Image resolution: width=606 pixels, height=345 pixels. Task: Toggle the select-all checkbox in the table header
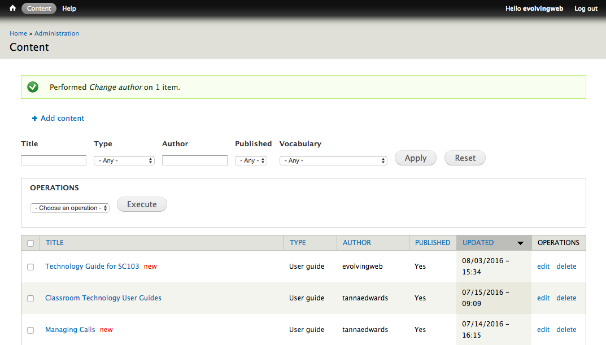pos(30,243)
